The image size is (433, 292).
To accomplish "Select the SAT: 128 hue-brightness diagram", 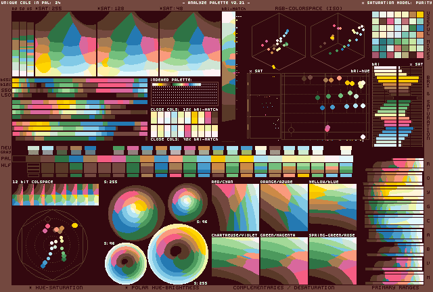I will 128,44.
